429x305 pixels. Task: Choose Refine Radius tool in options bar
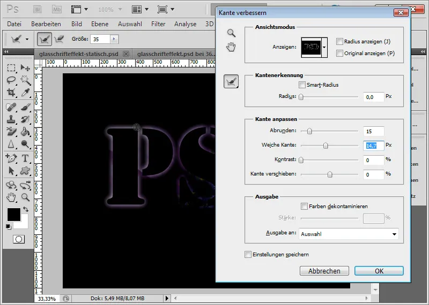[45, 39]
